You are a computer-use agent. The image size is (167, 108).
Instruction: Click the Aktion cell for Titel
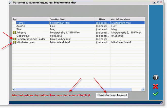click(102, 29)
